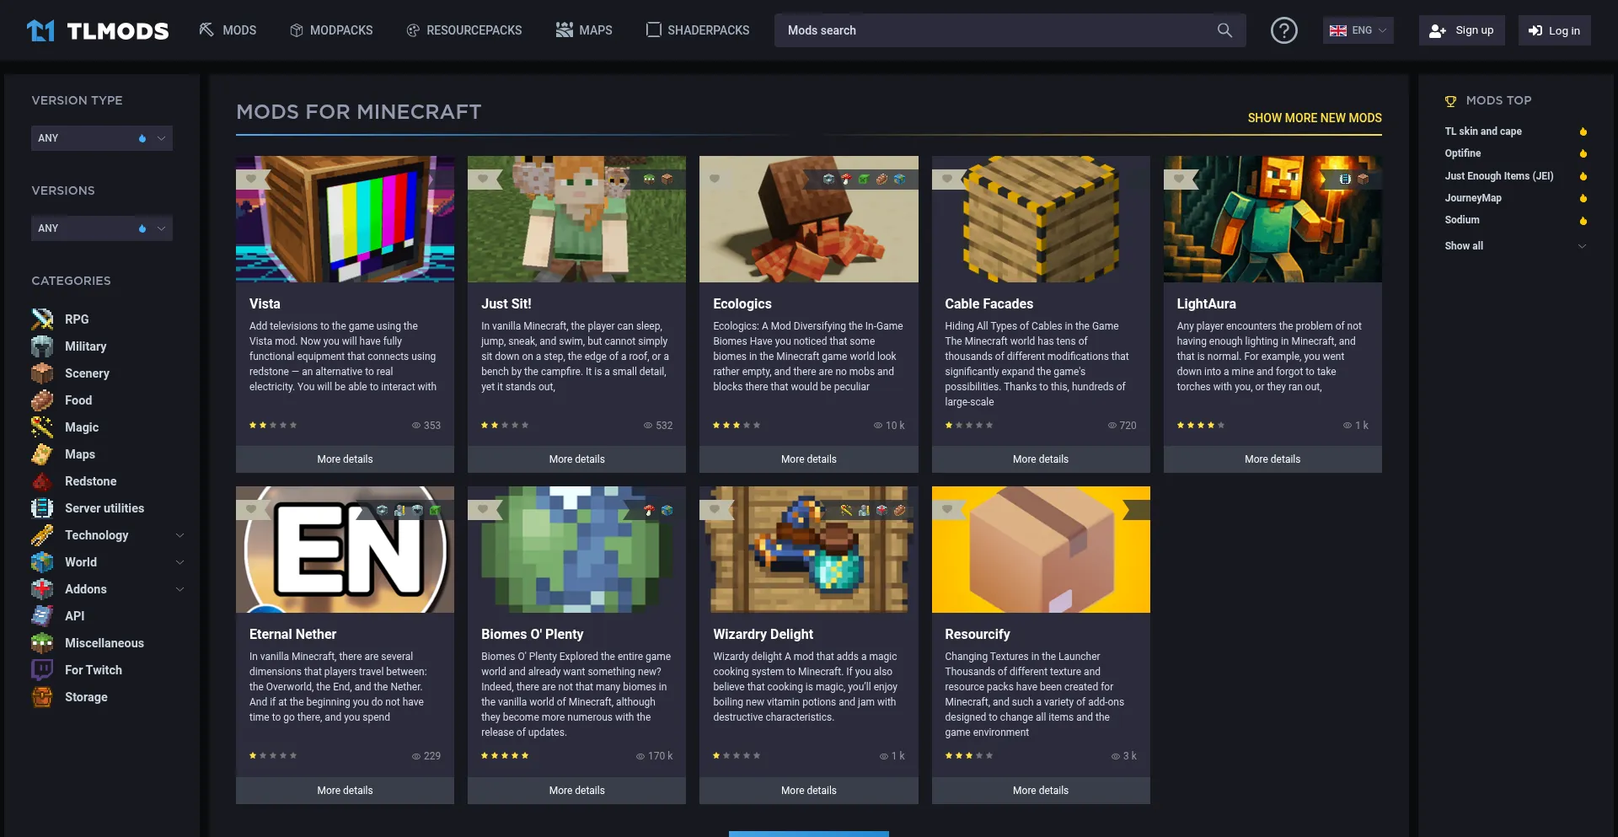Open the Versions ANY dropdown
1618x837 pixels.
pos(102,228)
